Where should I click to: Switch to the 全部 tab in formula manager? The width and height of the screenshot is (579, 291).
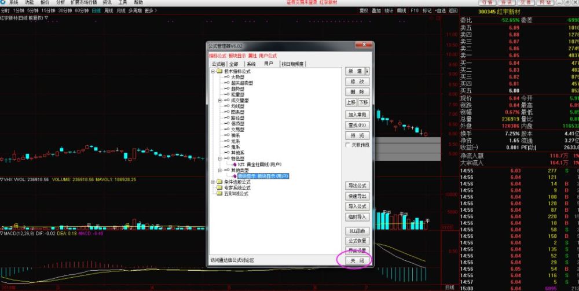234,64
